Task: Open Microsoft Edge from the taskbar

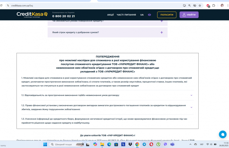Action: coord(109,144)
